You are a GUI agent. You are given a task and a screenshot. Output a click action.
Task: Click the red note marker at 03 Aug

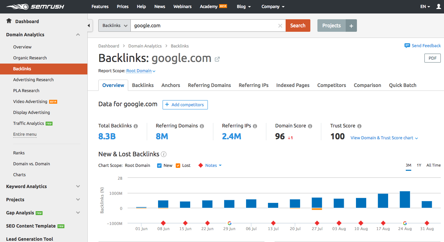pyautogui.click(x=339, y=223)
